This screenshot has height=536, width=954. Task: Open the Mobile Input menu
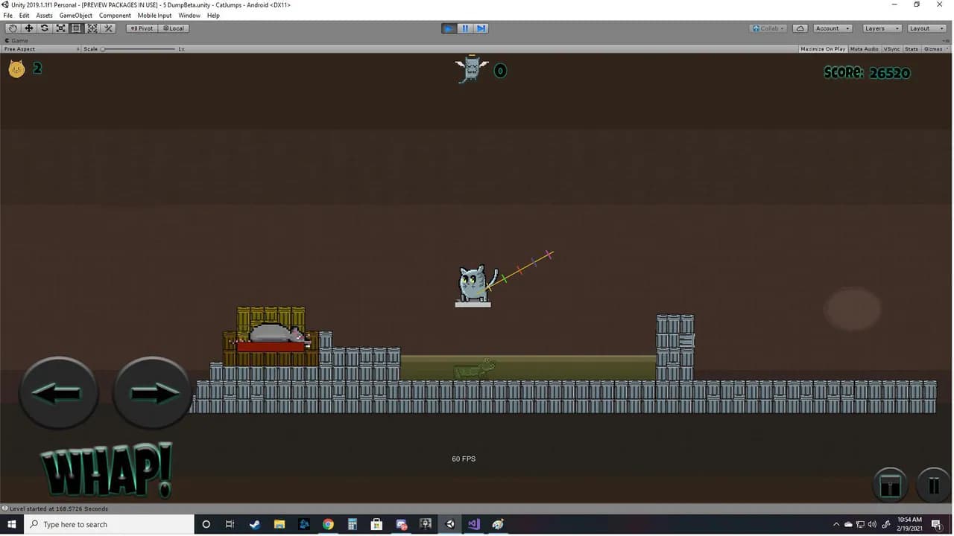point(154,16)
